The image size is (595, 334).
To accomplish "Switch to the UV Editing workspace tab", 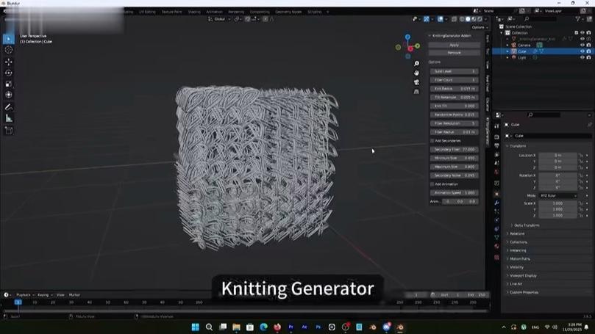I will (147, 12).
